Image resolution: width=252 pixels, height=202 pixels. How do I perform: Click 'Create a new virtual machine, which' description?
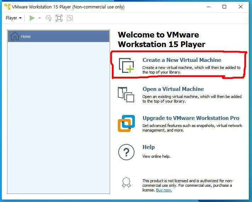pos(191,70)
